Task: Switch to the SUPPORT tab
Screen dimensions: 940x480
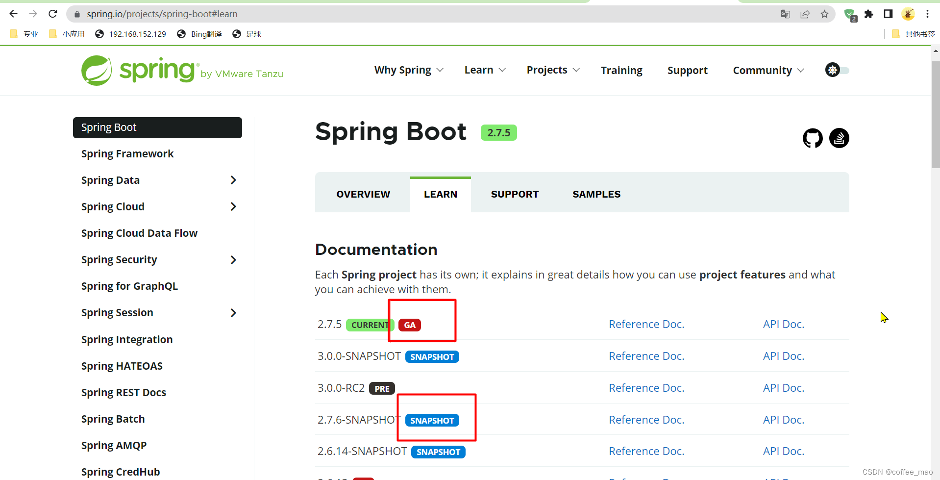Action: (515, 194)
